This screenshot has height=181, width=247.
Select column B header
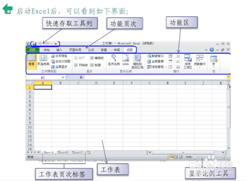61,83
